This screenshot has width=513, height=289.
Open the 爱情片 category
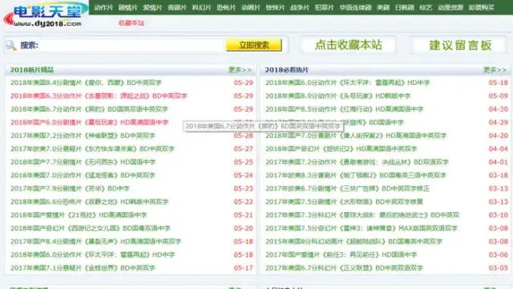coord(152,7)
